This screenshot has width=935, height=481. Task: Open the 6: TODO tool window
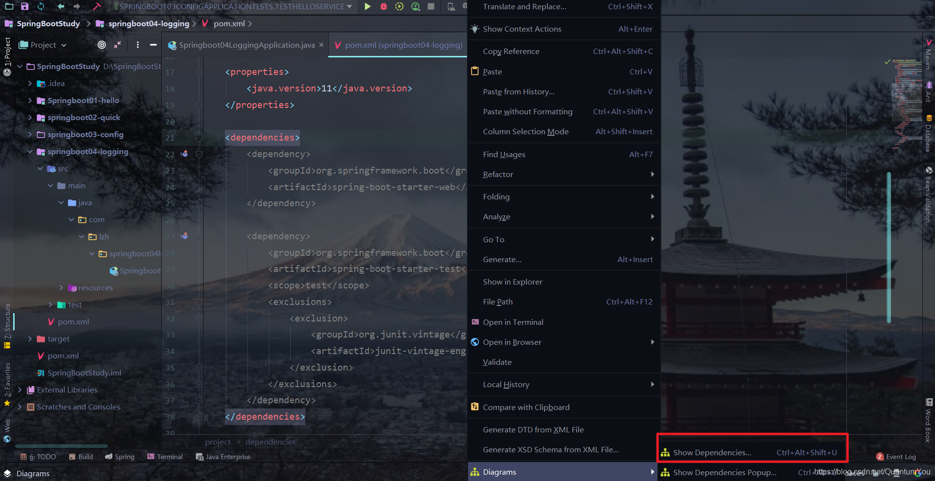click(x=38, y=457)
